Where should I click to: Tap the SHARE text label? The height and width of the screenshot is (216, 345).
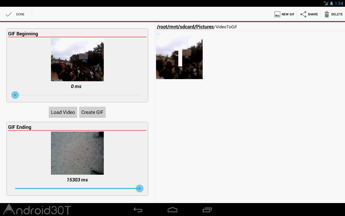[x=313, y=14]
